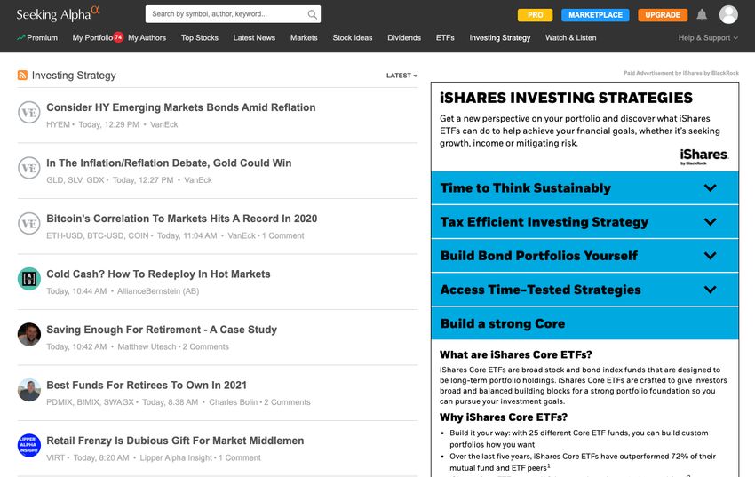Expand Build Bond Portfolios Yourself section
This screenshot has height=477, width=755.
click(x=584, y=256)
